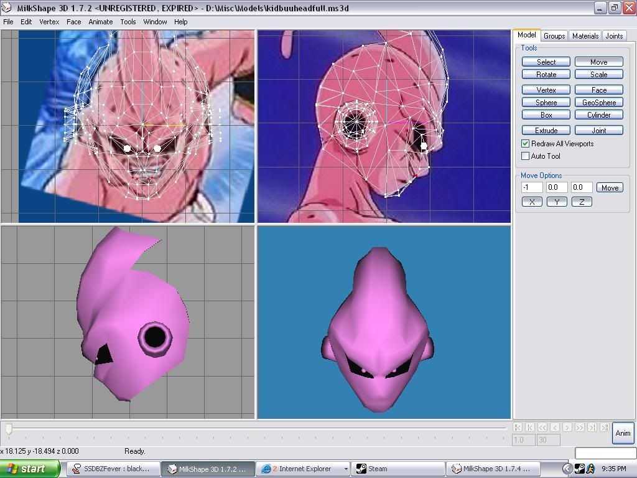Screen dimensions: 637x478
Task: Activate the Move tool button
Action: [599, 62]
